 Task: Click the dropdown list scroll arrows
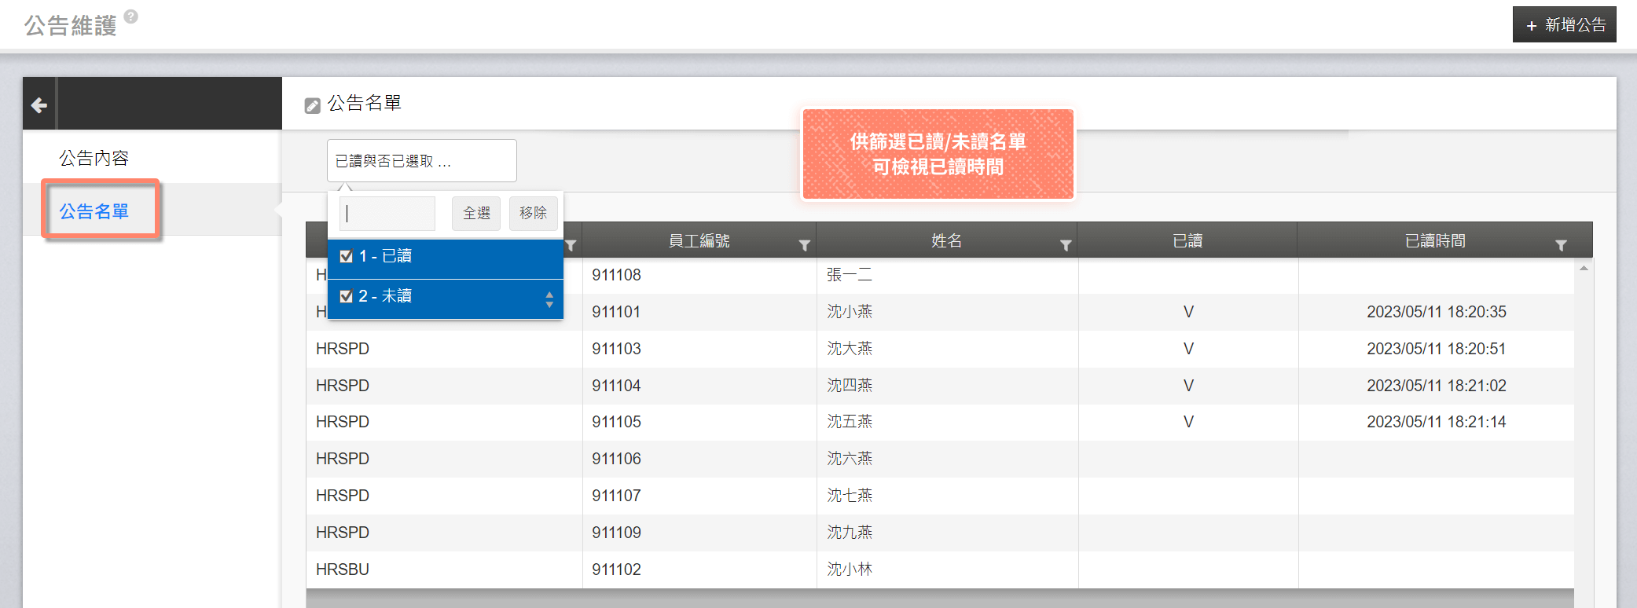pyautogui.click(x=549, y=299)
